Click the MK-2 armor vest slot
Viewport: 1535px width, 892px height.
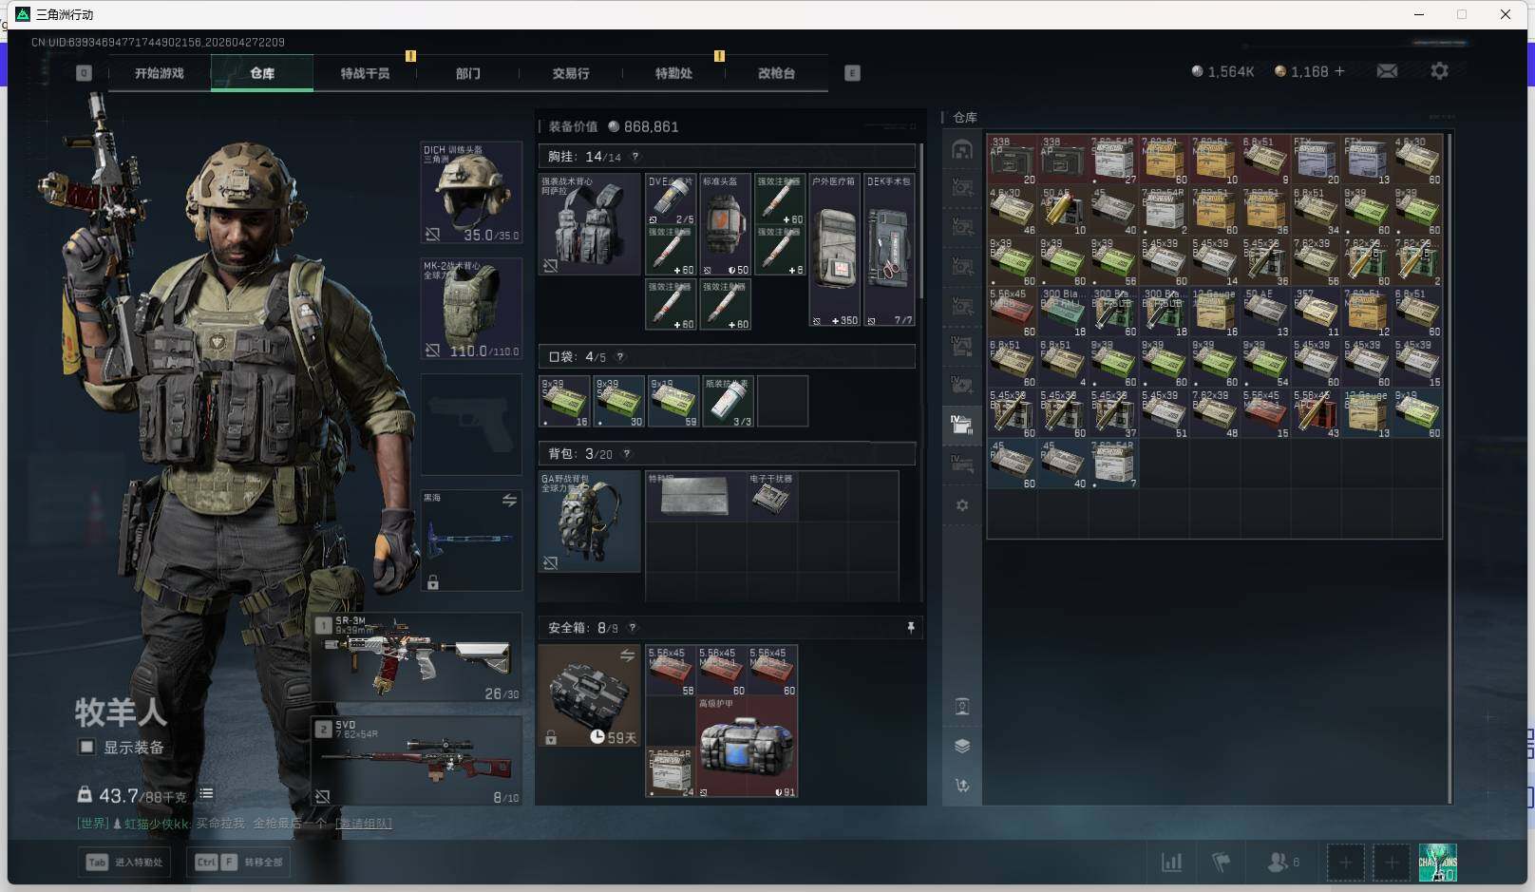click(471, 309)
